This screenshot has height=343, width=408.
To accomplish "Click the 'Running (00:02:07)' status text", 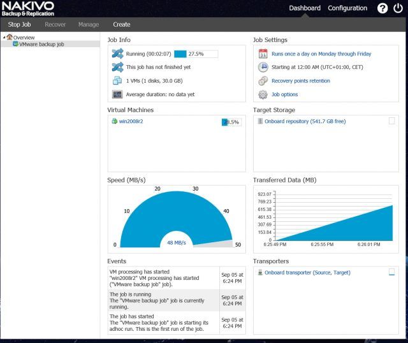I will tap(149, 54).
